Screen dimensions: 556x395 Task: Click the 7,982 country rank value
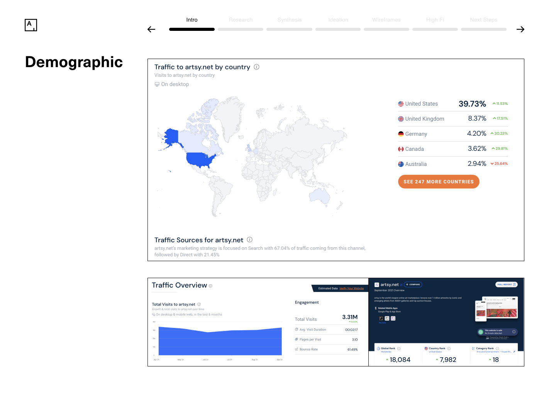(448, 360)
